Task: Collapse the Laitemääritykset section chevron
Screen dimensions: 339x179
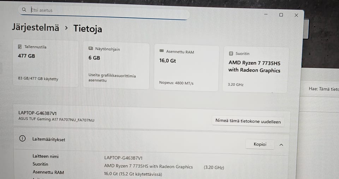Action: click(281, 145)
